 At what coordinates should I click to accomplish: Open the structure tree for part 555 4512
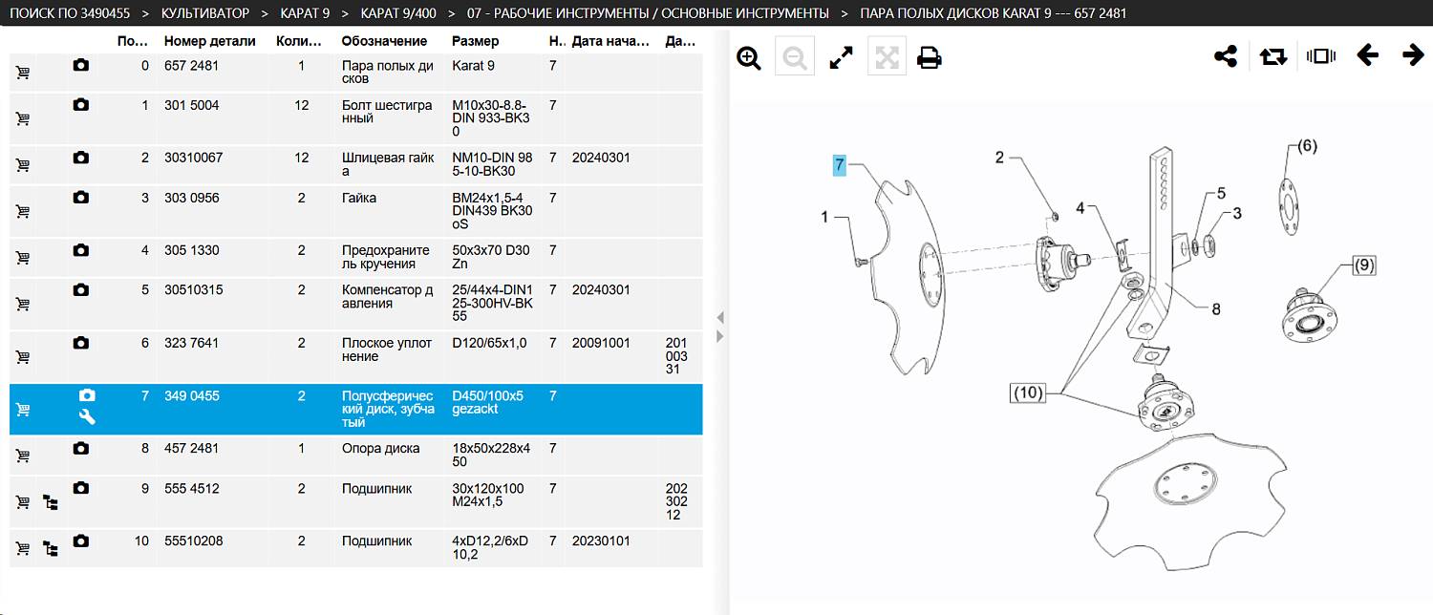(52, 501)
